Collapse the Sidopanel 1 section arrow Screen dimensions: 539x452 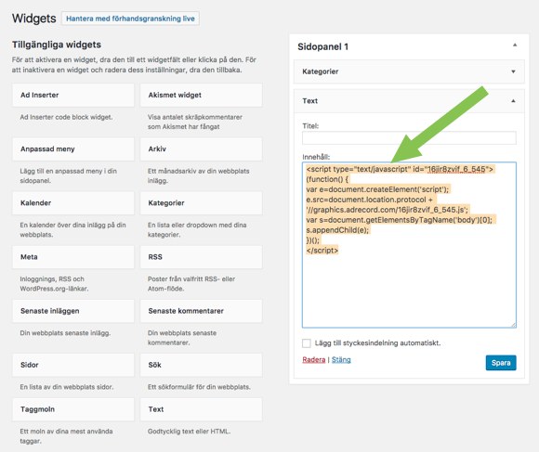(x=515, y=45)
